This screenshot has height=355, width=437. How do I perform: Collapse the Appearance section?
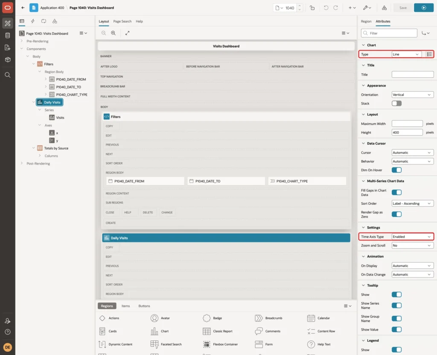363,85
